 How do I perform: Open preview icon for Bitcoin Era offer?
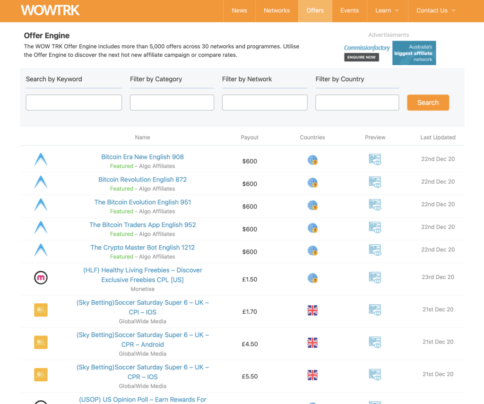[375, 160]
